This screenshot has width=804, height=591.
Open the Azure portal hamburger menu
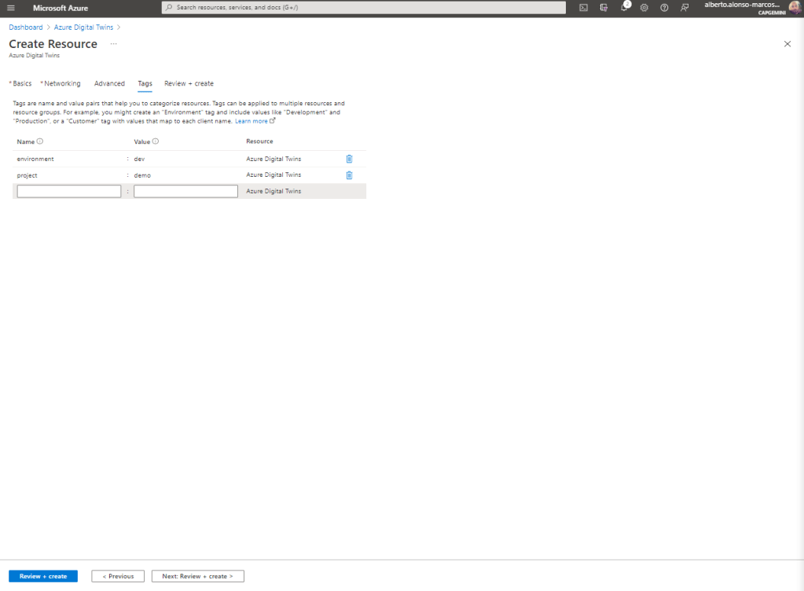[11, 8]
